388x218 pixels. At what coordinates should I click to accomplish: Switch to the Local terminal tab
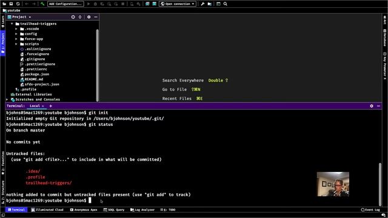pyautogui.click(x=35, y=106)
